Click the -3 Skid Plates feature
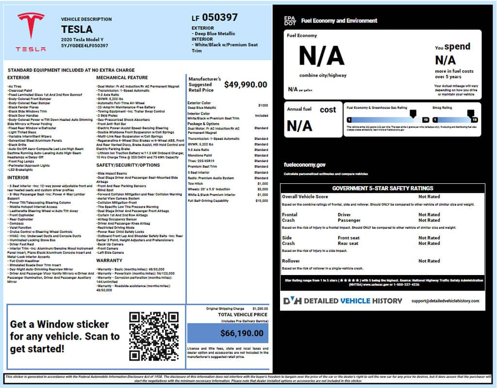Screen dimensions: 497x388 pyautogui.click(x=107, y=115)
